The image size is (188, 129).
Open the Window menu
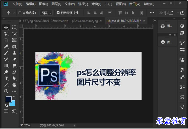coord(135,4)
